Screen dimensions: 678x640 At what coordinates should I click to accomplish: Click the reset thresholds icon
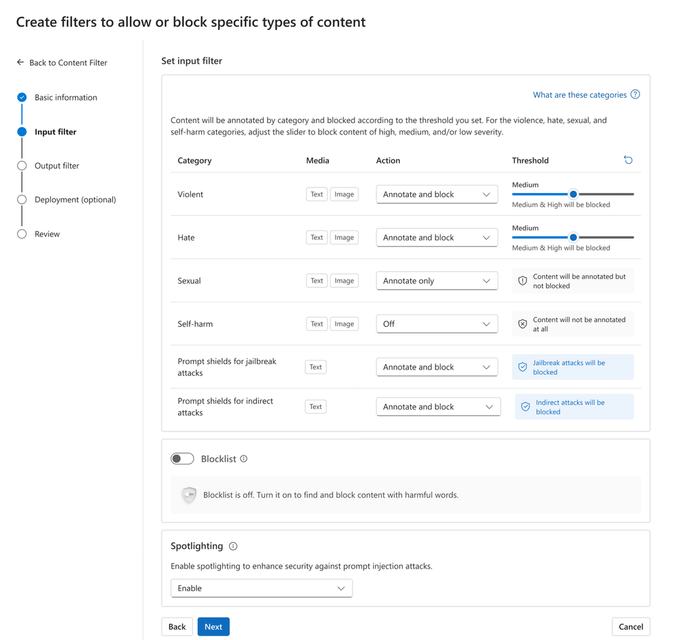pyautogui.click(x=628, y=160)
